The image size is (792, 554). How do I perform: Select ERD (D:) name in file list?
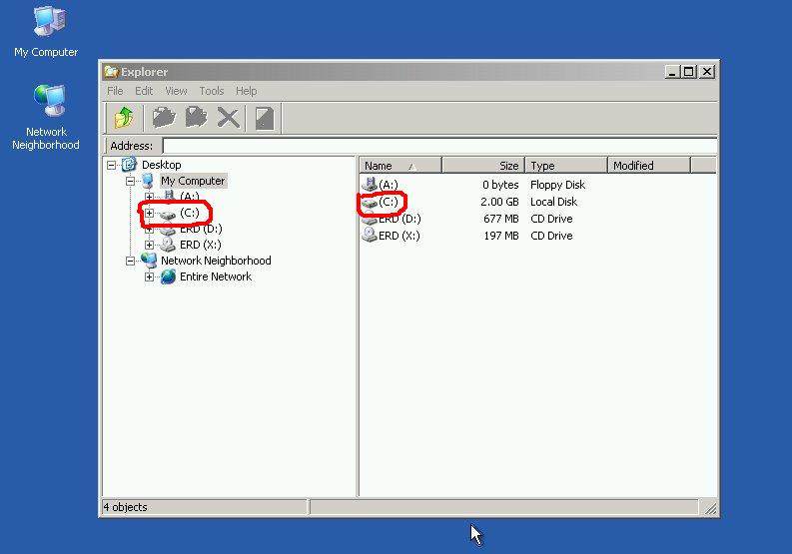tap(399, 219)
